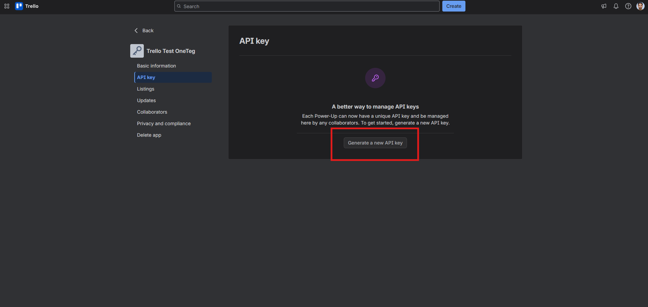Screen dimensions: 648x307
Task: Click the Back chevron arrow
Action: (x=136, y=31)
